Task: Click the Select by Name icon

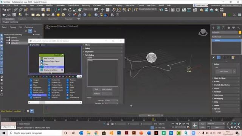Action: pos(48,10)
